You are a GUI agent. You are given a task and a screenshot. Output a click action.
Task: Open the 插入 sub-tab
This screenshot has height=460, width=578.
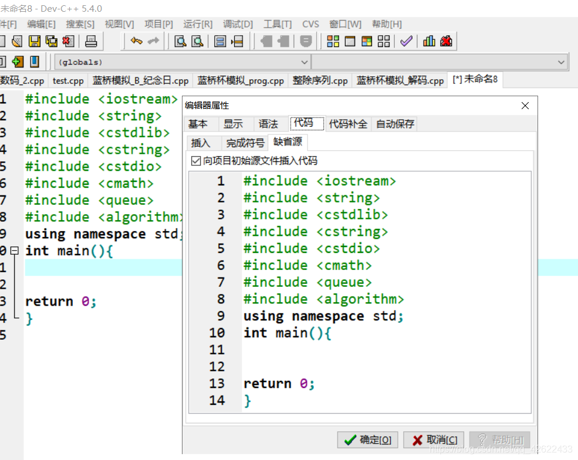(201, 143)
